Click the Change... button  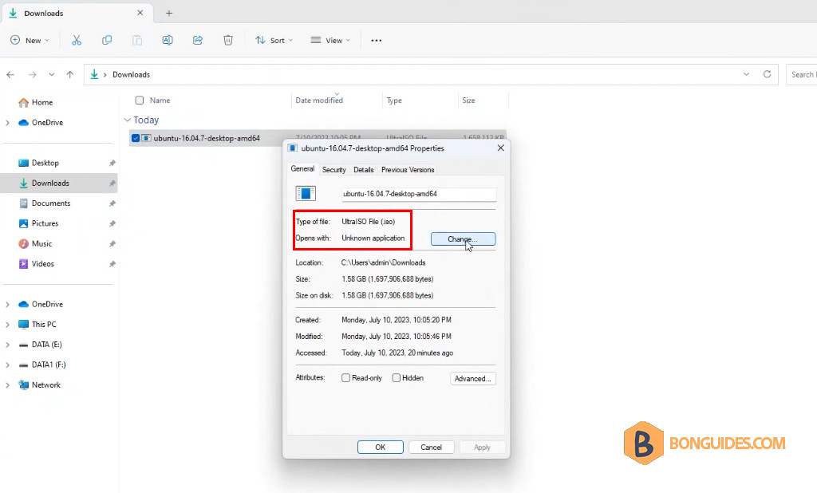coord(464,239)
